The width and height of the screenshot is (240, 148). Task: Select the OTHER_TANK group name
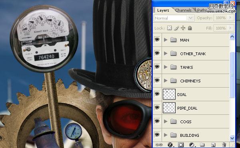click(193, 54)
